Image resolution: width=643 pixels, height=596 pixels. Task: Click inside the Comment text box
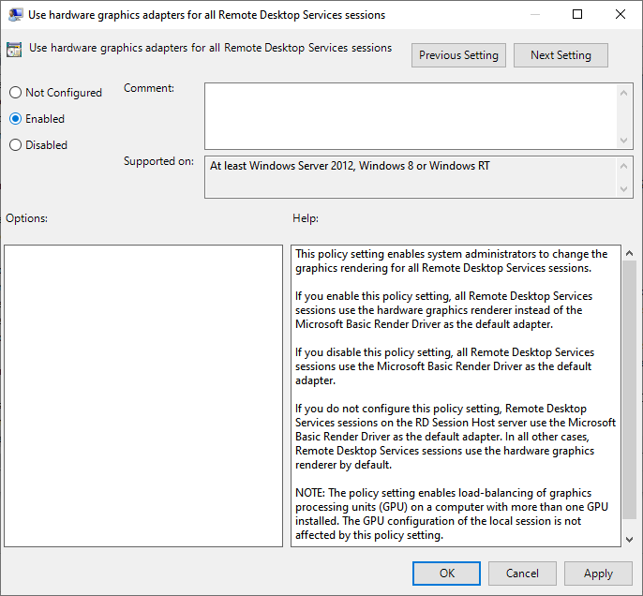(411, 116)
